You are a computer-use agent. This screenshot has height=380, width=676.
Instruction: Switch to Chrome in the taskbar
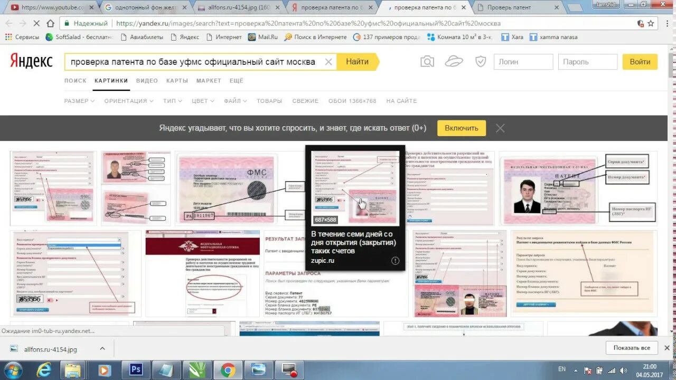(228, 370)
